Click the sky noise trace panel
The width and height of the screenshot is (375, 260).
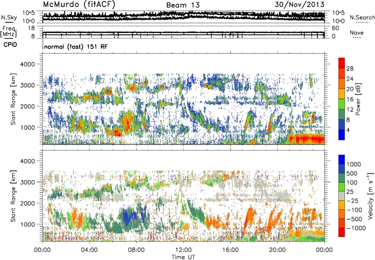pos(183,17)
